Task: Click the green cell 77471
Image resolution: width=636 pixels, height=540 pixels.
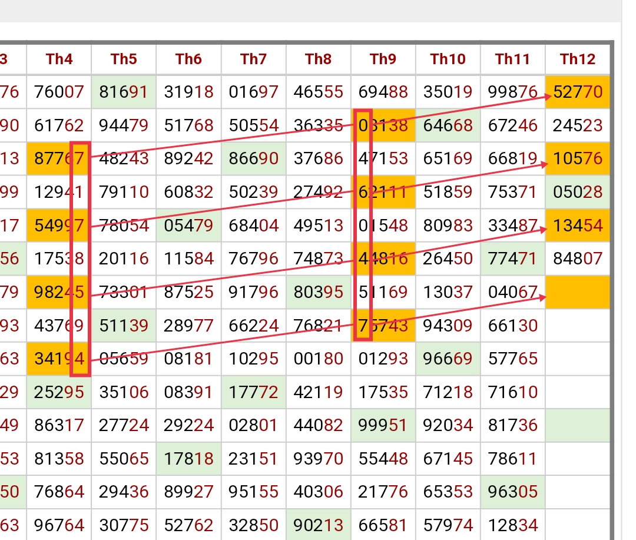Action: click(x=514, y=259)
